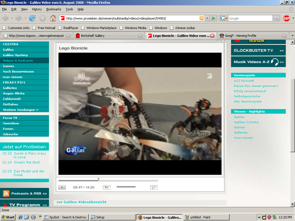Adjust the video volume slider
The width and height of the screenshot is (295, 221).
(126, 187)
